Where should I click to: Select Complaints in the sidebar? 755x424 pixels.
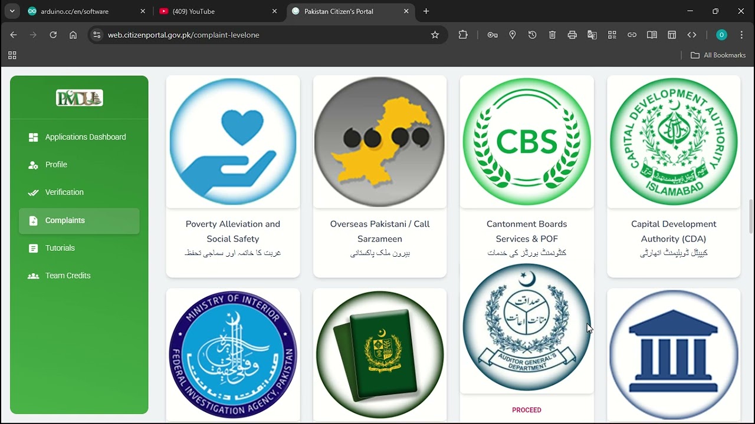click(x=79, y=221)
